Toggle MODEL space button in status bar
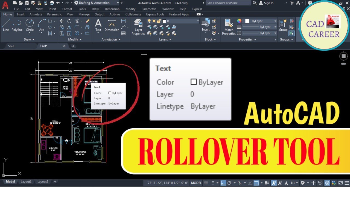Image resolution: width=350 pixels, height=197 pixels. click(196, 183)
